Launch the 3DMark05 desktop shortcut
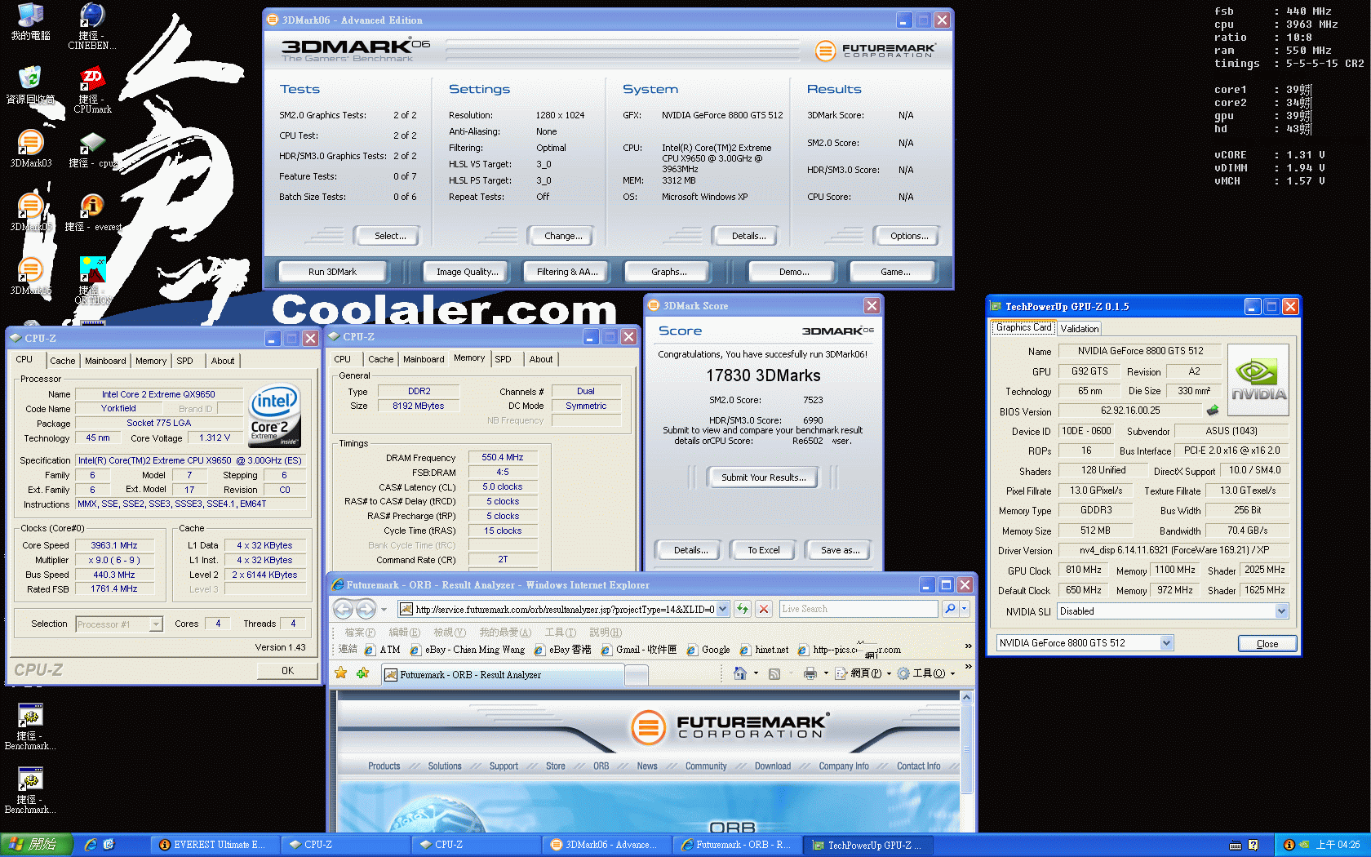 coord(31,212)
